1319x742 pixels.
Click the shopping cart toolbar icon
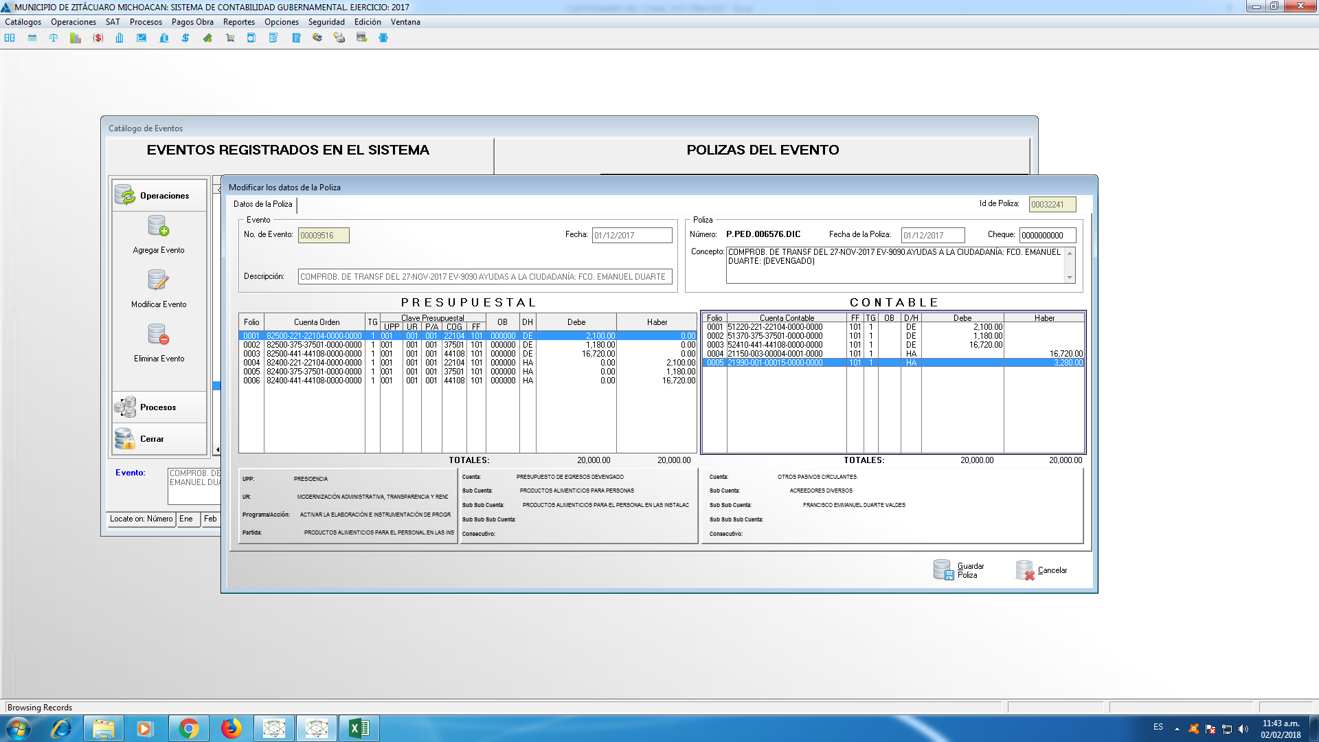pos(230,38)
